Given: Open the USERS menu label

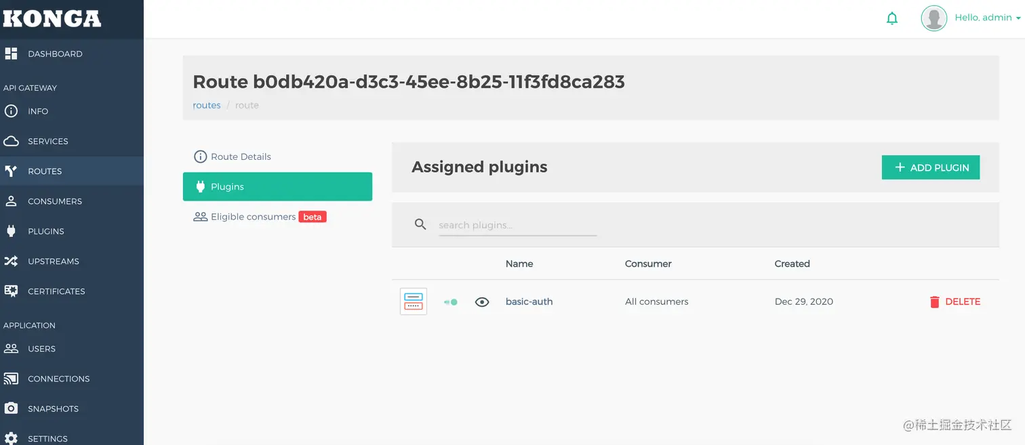Looking at the screenshot, I should (x=41, y=349).
